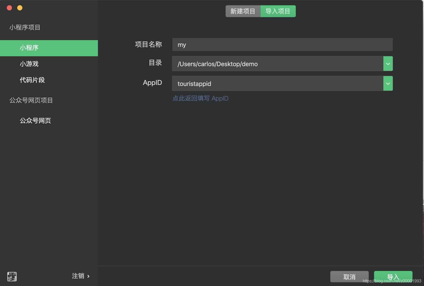Click the user avatar thumbnail
Screen dimensions: 424x286
point(12,277)
